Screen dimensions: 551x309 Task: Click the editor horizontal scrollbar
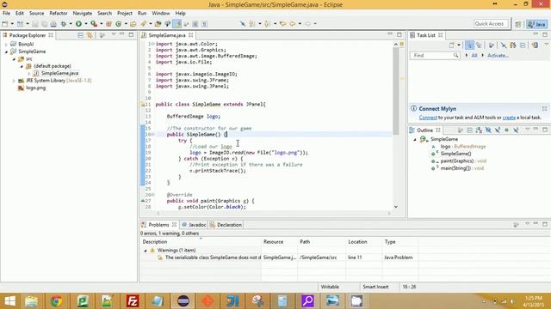coord(274,213)
